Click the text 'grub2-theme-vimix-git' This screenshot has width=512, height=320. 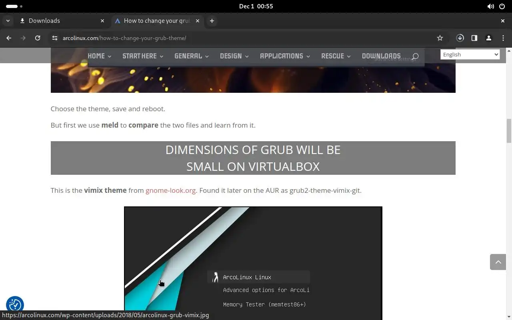(x=324, y=190)
